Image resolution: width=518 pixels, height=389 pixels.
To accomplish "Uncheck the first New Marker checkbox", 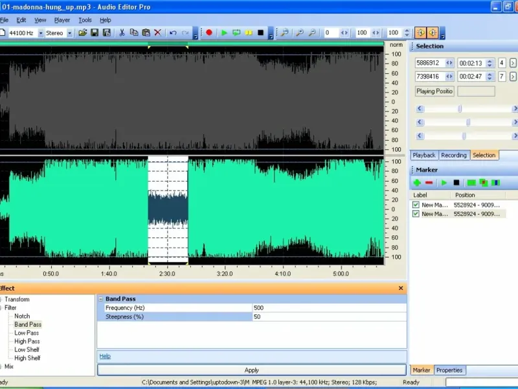I will [x=416, y=205].
